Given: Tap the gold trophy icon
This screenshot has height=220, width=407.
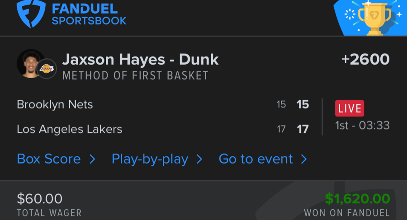Looking at the screenshot, I should tap(374, 17).
